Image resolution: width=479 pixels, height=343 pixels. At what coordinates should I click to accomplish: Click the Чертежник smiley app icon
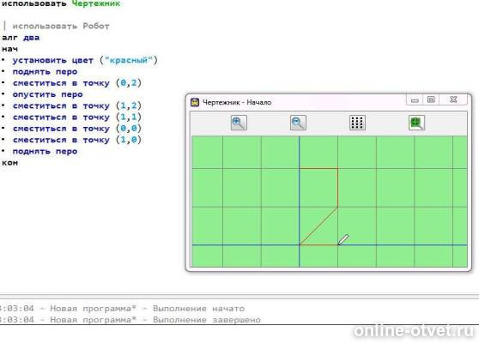[x=195, y=102]
